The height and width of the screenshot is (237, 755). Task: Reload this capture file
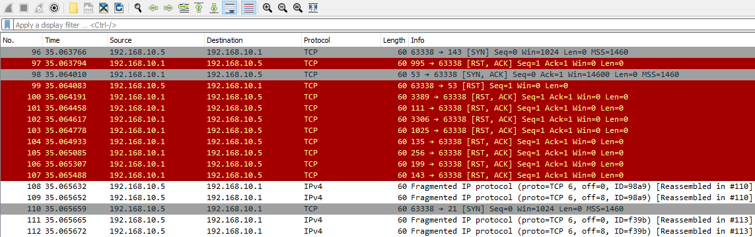coord(118,8)
